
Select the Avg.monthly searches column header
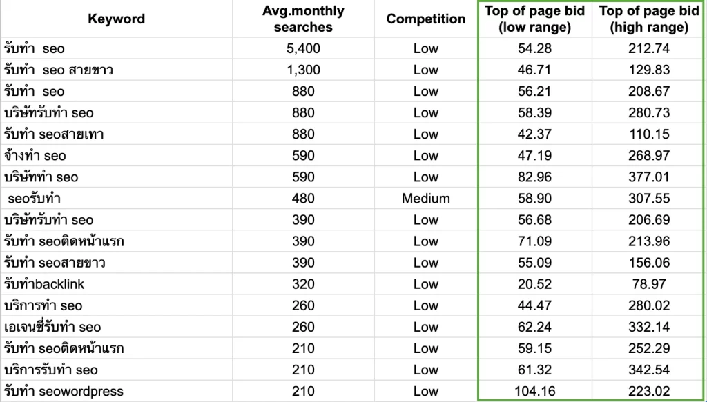[302, 19]
